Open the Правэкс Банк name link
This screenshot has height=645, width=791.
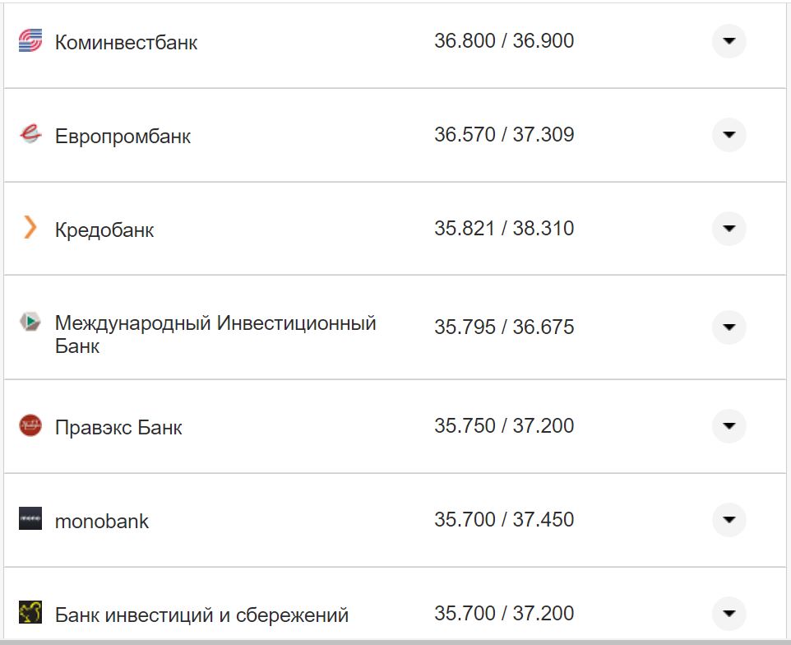click(x=119, y=426)
